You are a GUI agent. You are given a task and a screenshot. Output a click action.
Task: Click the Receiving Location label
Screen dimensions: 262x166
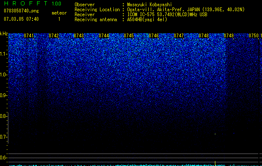click(x=97, y=10)
